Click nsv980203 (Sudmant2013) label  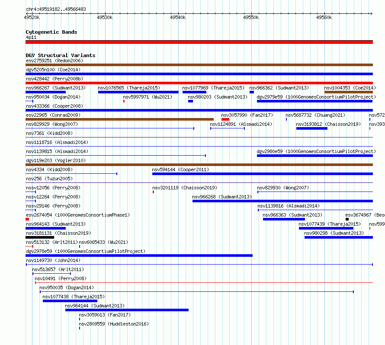218,97
